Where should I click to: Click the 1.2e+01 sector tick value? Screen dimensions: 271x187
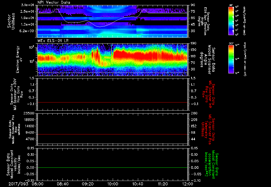(28, 25)
